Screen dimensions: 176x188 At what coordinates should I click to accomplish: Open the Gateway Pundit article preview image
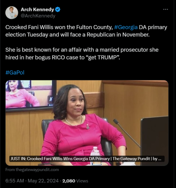(87, 123)
